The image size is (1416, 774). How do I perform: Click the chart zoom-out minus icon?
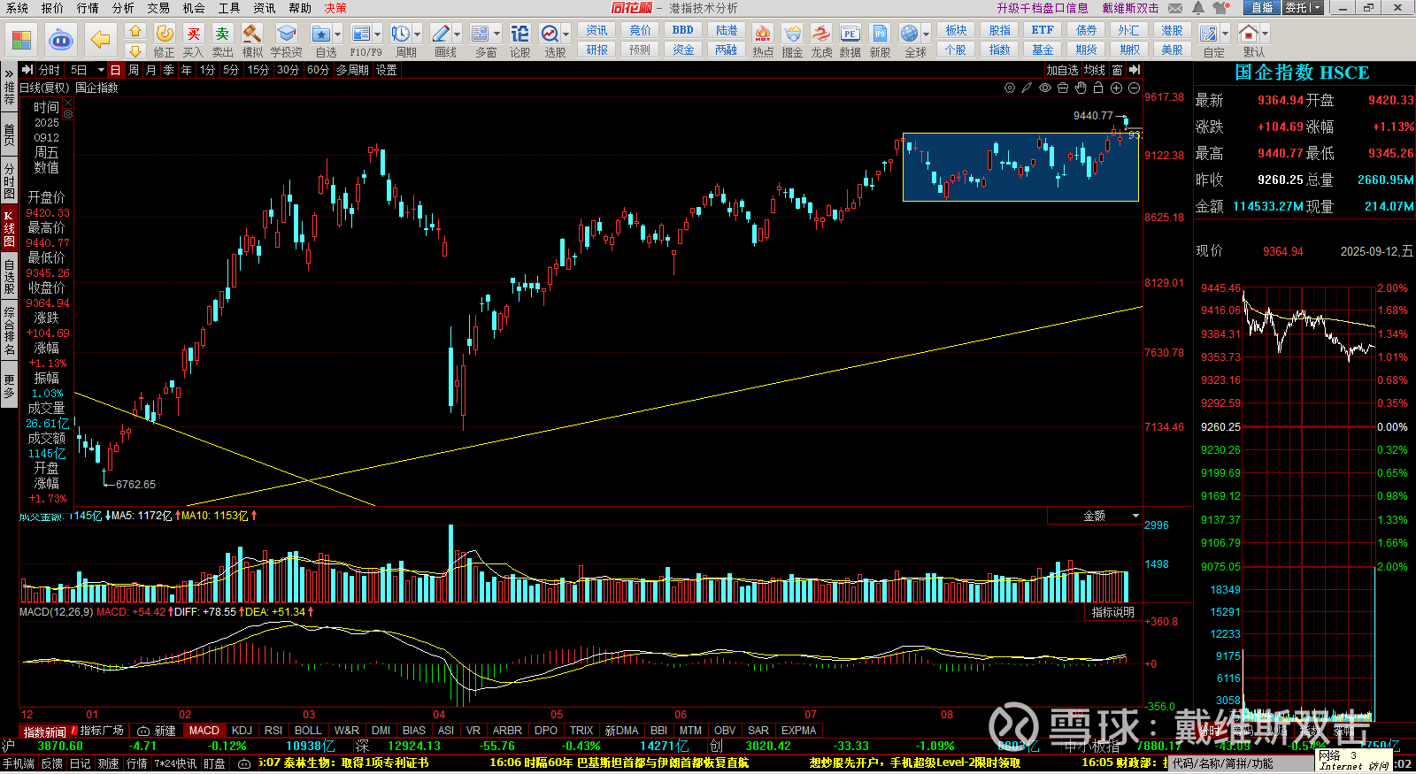pos(1134,88)
